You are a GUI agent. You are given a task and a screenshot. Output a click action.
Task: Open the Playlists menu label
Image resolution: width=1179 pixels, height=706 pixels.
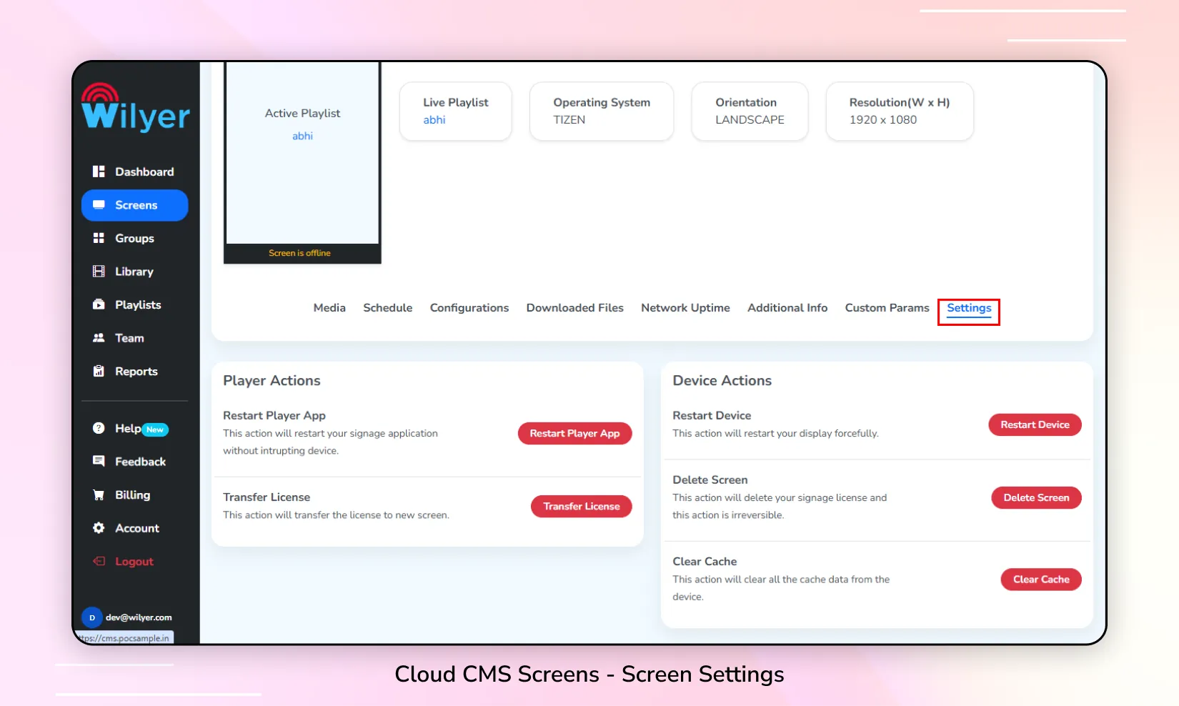(138, 304)
